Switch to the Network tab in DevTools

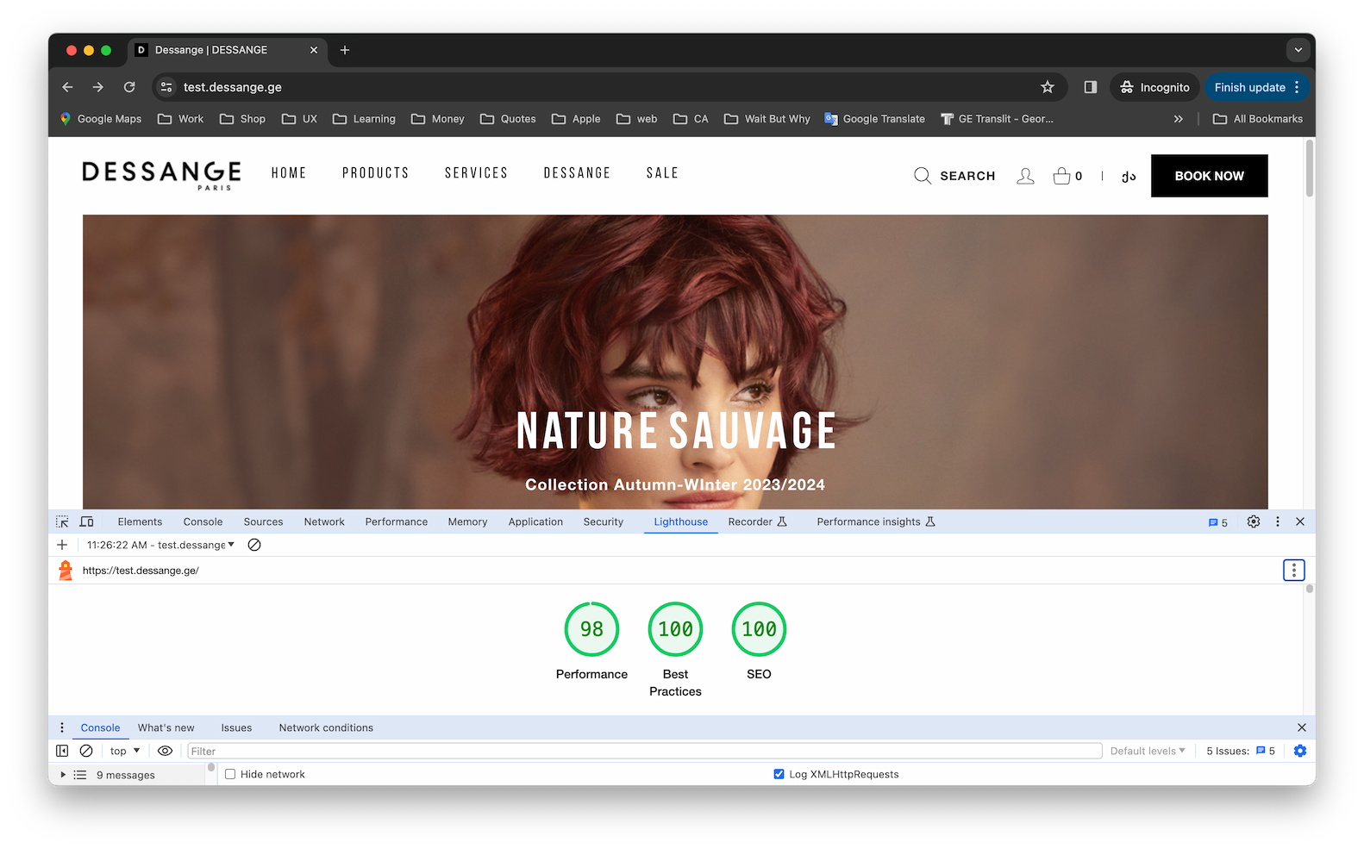(x=324, y=521)
